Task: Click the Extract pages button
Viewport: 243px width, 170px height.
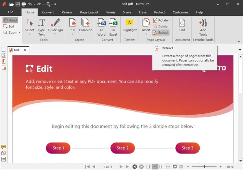Action: coord(161,33)
